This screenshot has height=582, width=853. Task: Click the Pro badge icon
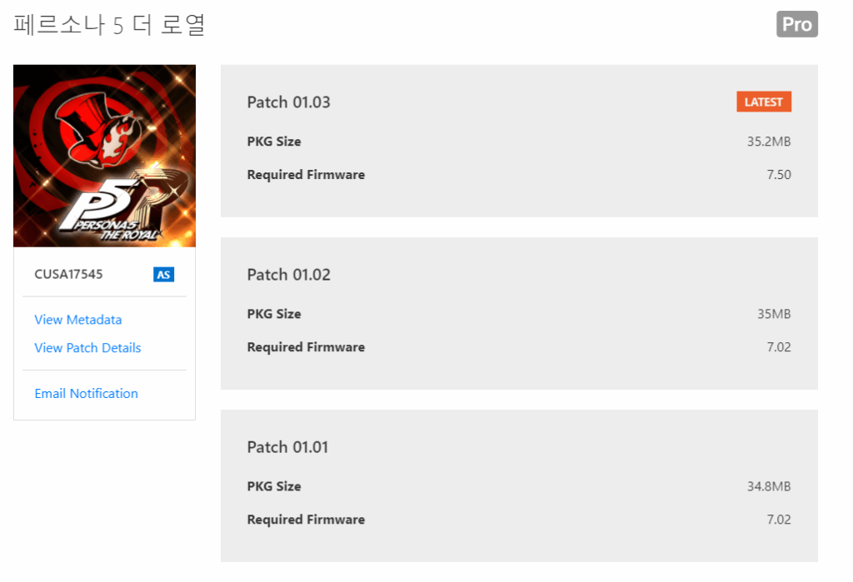[796, 24]
